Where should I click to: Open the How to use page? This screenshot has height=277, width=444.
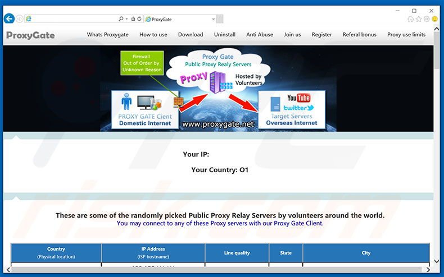(x=153, y=34)
